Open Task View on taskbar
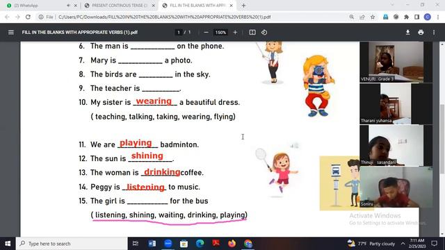Viewport: 445px width, 250px height. click(136, 244)
